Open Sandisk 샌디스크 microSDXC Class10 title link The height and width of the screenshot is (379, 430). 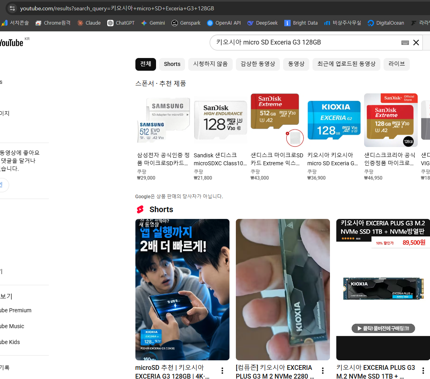220,159
